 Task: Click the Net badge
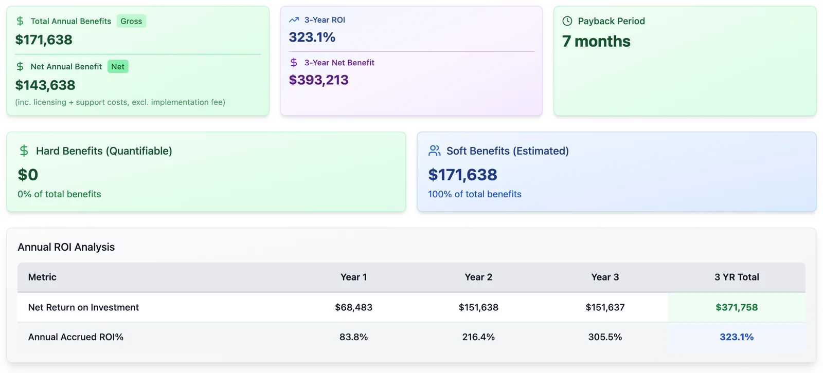pos(118,66)
